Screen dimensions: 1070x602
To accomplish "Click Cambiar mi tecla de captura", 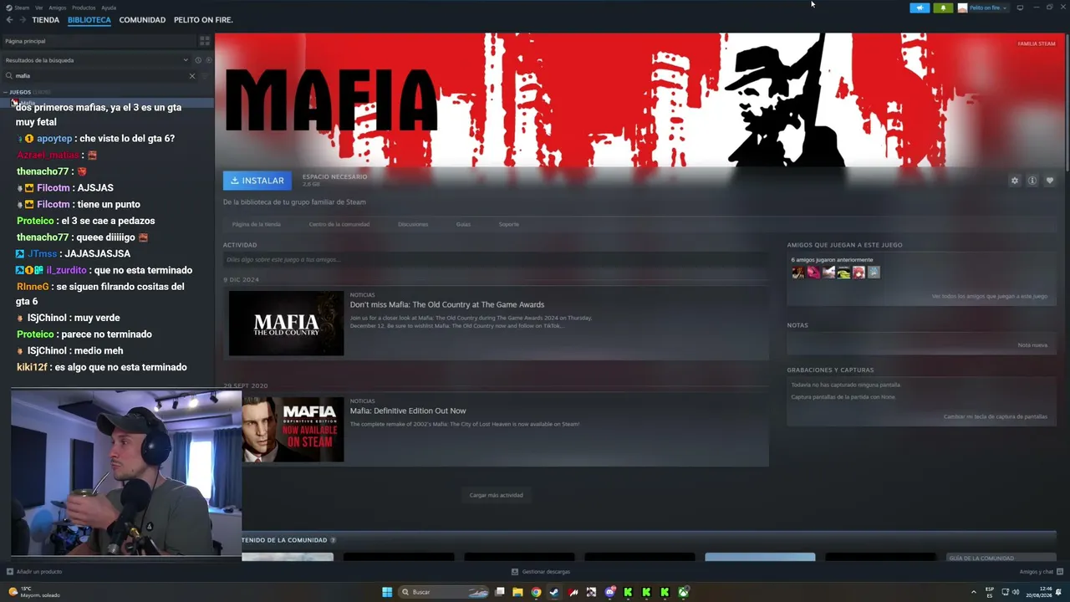I will 996,416.
